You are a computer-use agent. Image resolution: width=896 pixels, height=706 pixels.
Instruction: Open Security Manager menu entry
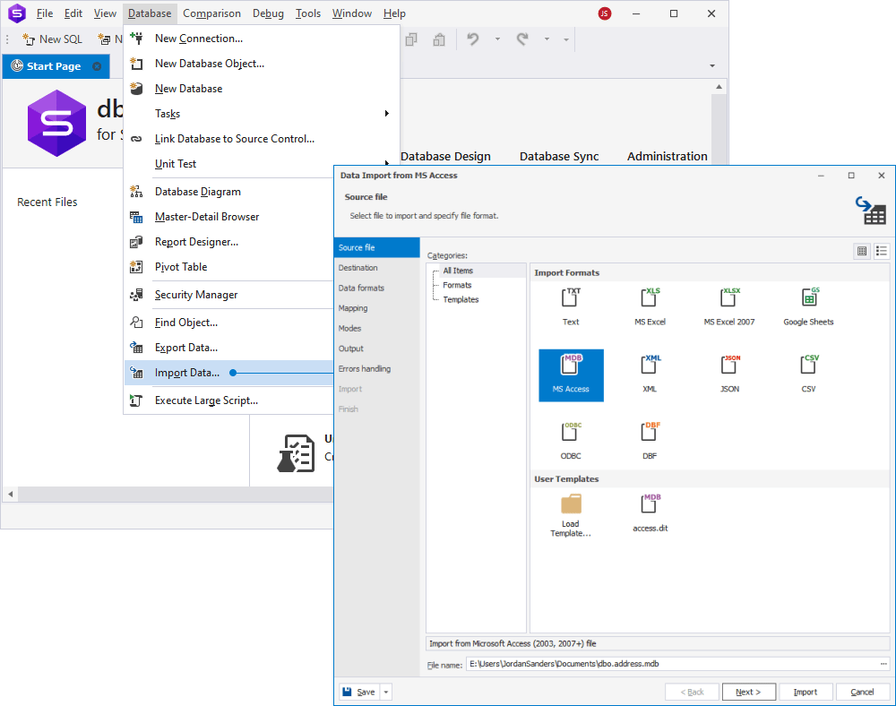coord(228,295)
